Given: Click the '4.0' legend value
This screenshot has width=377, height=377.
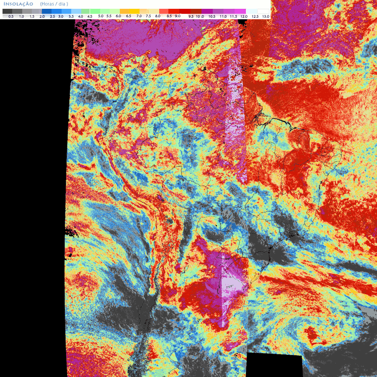Looking at the screenshot, I should pos(80,16).
